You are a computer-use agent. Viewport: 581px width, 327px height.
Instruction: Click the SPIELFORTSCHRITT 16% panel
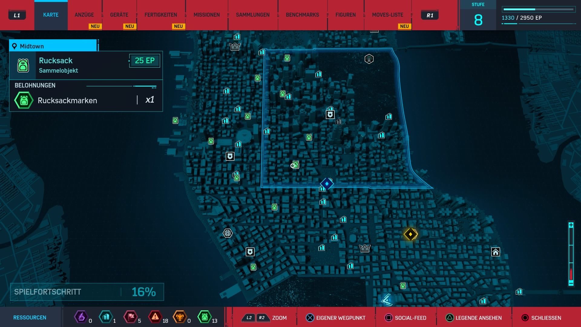(87, 292)
